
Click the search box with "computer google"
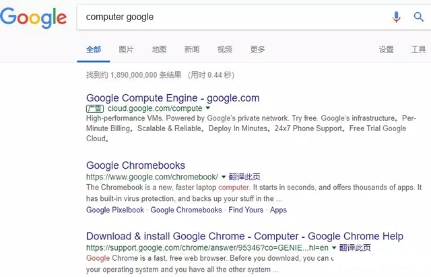pos(229,17)
